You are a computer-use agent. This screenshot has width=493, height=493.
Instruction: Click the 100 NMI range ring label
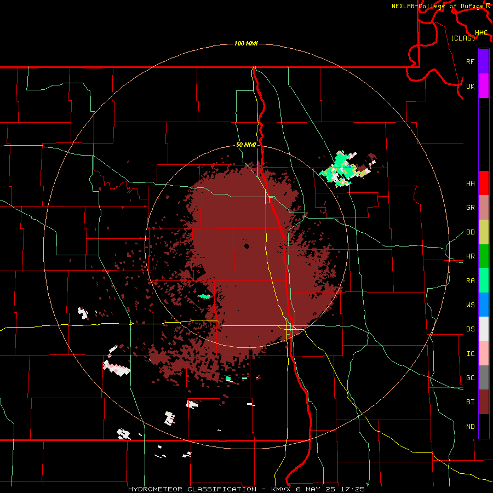(x=246, y=43)
